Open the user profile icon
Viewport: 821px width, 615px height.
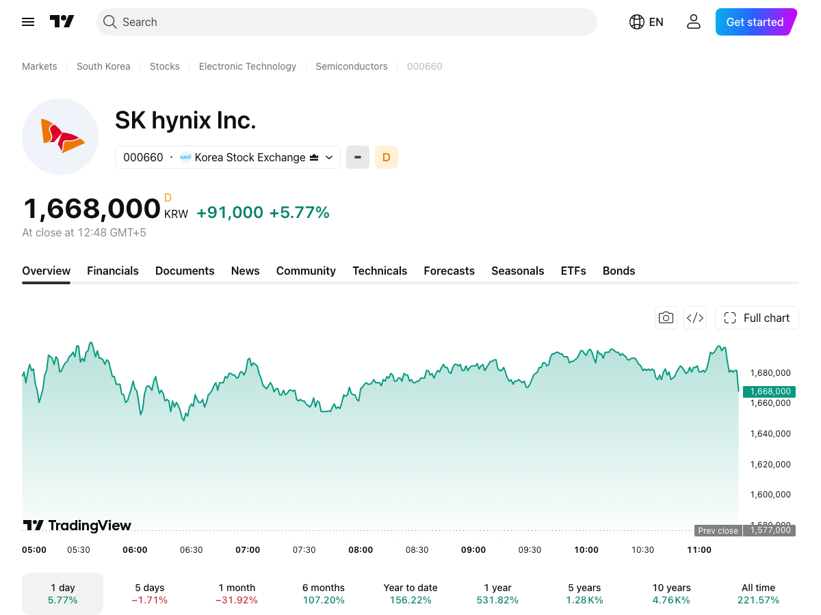tap(694, 22)
